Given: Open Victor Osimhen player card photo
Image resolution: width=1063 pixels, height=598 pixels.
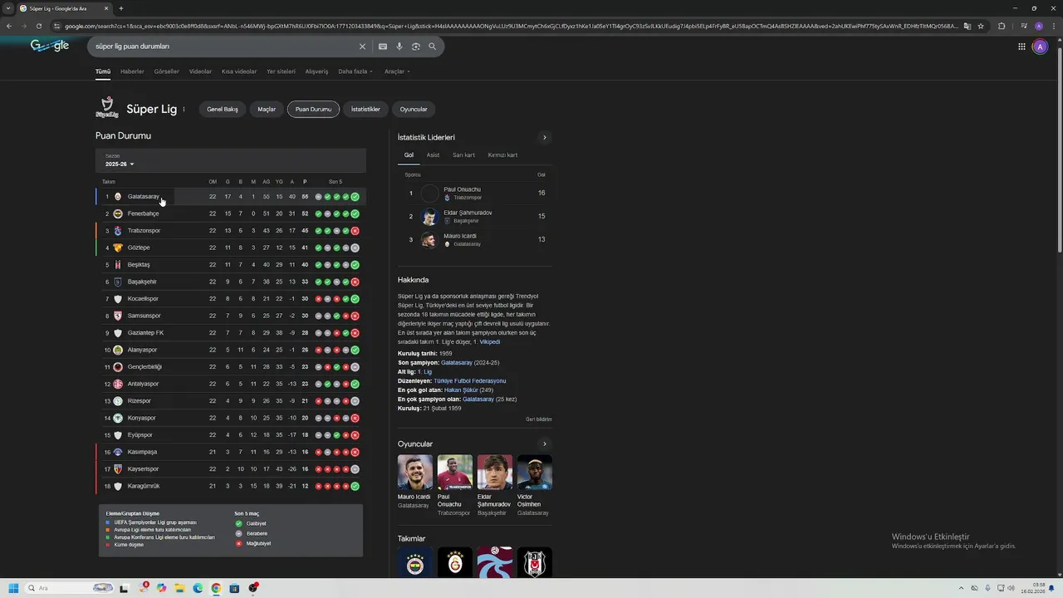Looking at the screenshot, I should 534,472.
